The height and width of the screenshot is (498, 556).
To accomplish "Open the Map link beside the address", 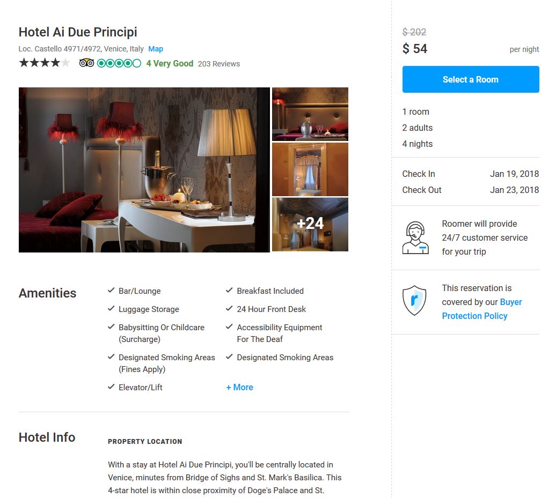I will [156, 49].
